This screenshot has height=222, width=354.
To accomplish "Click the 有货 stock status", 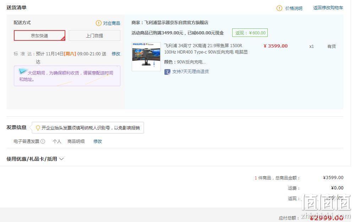I will point(331,46).
